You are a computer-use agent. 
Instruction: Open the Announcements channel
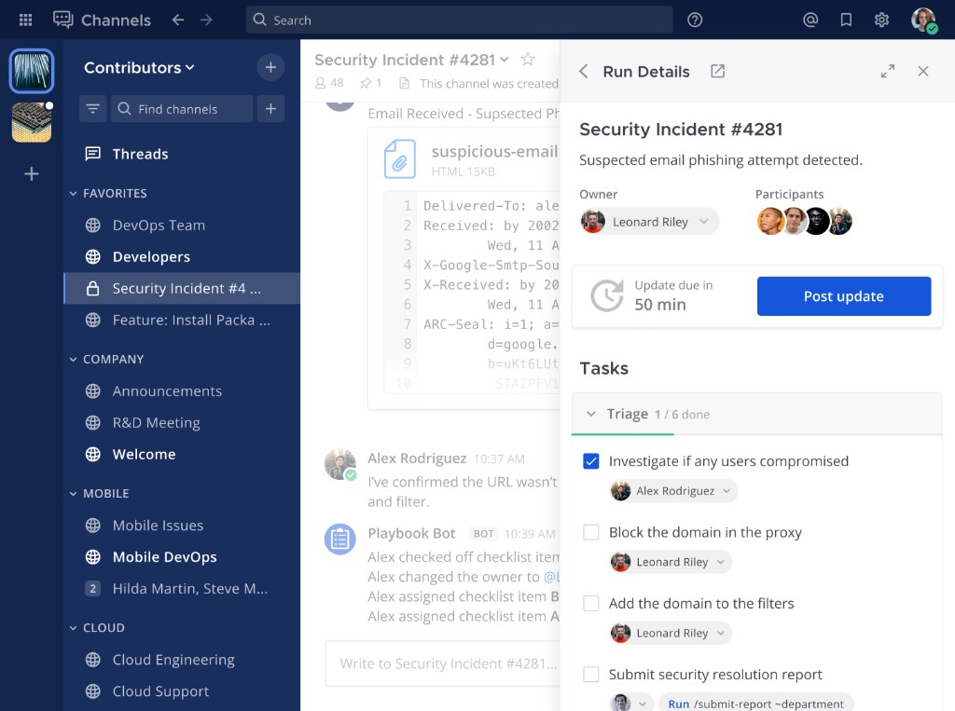[182, 390]
